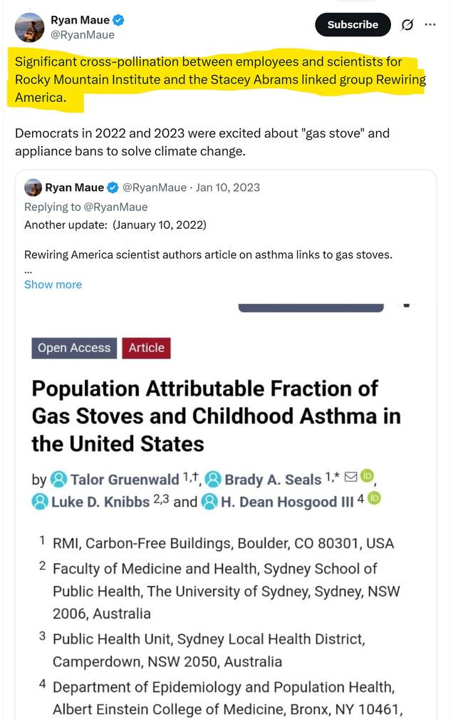Open Brady A. Seals' ORCID iD icon

tap(367, 476)
